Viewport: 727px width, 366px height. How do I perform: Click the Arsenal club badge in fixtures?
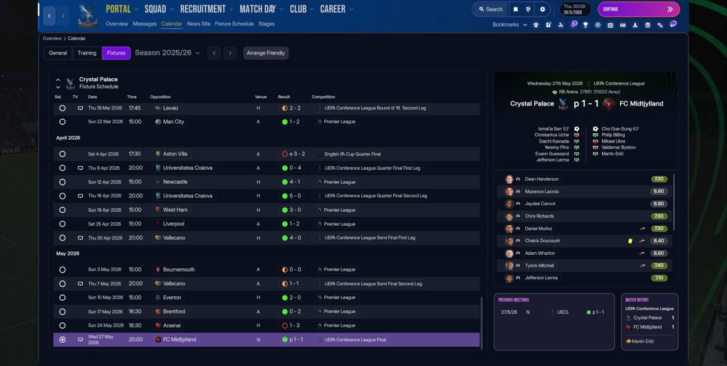coord(157,326)
